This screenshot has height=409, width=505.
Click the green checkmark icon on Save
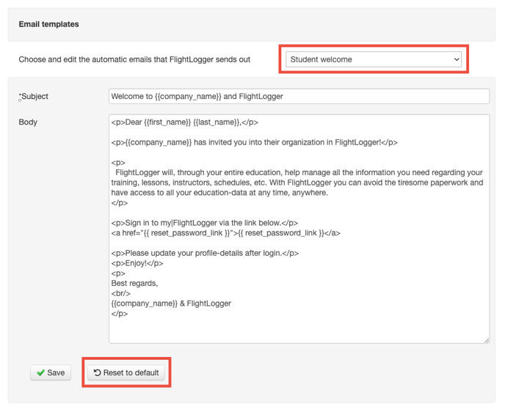coord(40,372)
